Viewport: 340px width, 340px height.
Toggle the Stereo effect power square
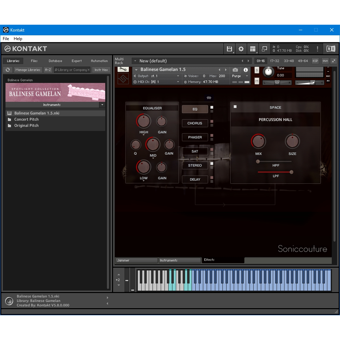pyautogui.click(x=212, y=163)
